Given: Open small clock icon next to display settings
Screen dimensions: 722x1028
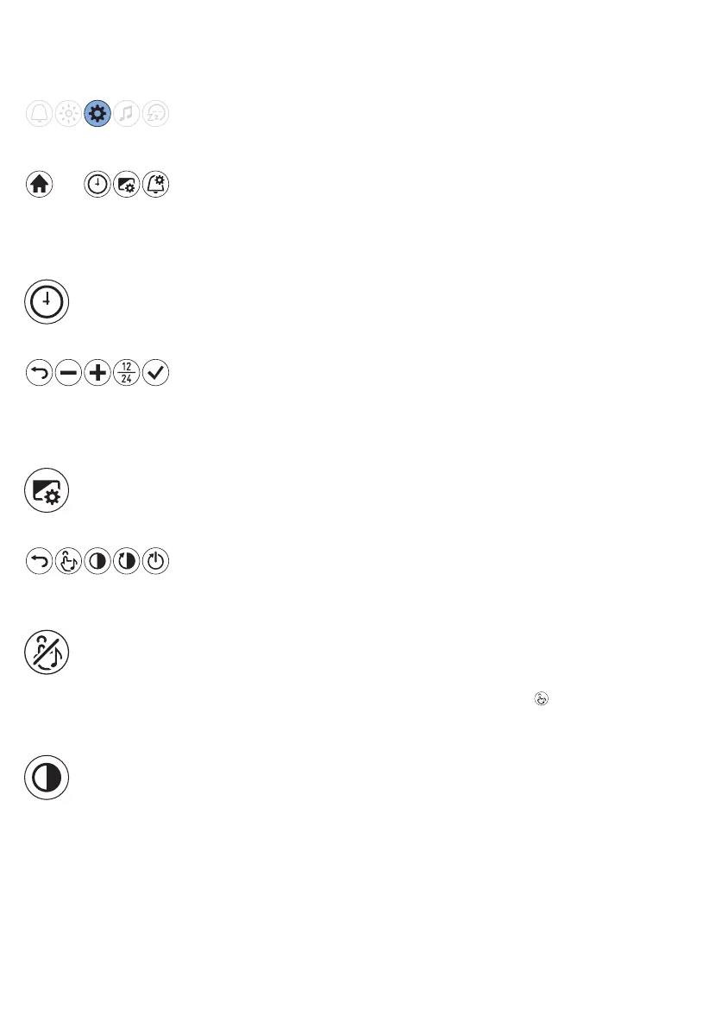Looking at the screenshot, I should pos(97,184).
